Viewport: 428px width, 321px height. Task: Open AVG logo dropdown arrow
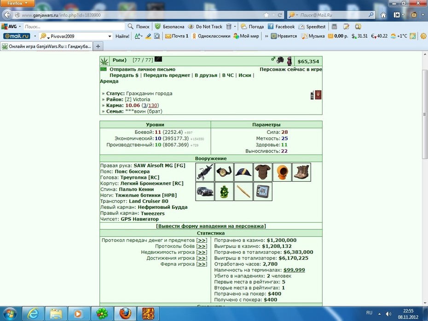[20, 27]
